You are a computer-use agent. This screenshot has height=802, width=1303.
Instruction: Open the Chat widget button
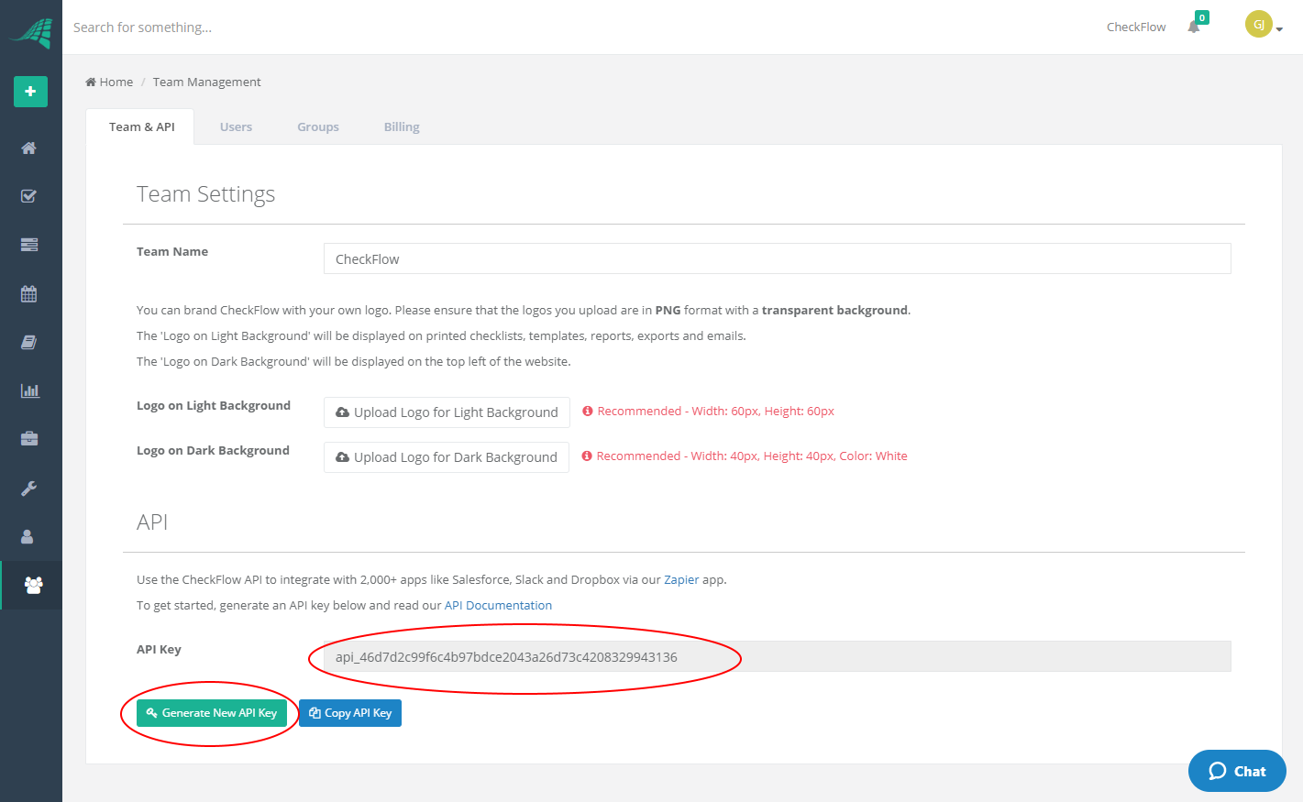click(x=1237, y=771)
